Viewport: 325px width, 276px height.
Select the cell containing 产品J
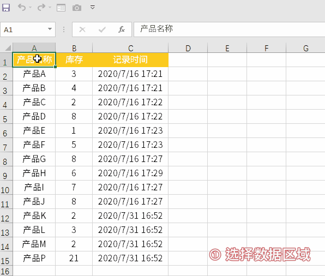[34, 202]
